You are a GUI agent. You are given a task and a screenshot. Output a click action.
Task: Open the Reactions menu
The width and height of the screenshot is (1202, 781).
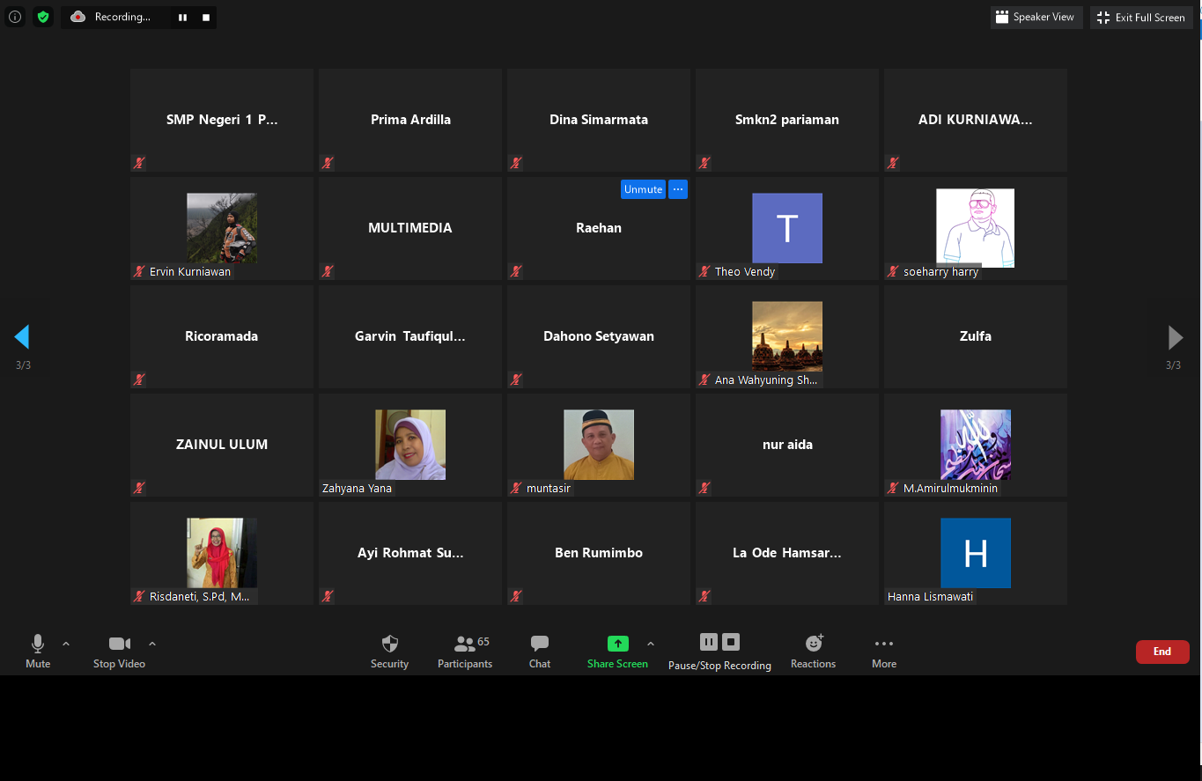coord(813,644)
